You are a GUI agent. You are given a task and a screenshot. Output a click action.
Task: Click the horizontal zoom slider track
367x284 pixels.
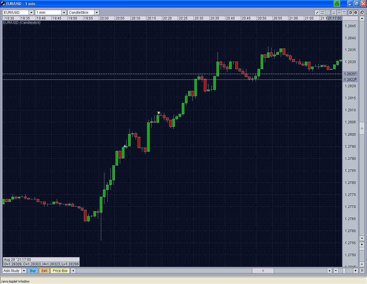click(345, 271)
